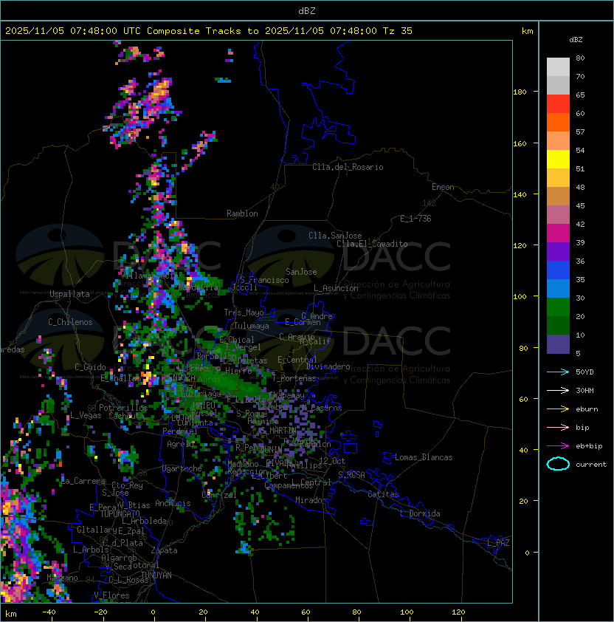Screen dimensions: 614x622
Task: Click the 'S_Francisco' map label
Action: [264, 280]
